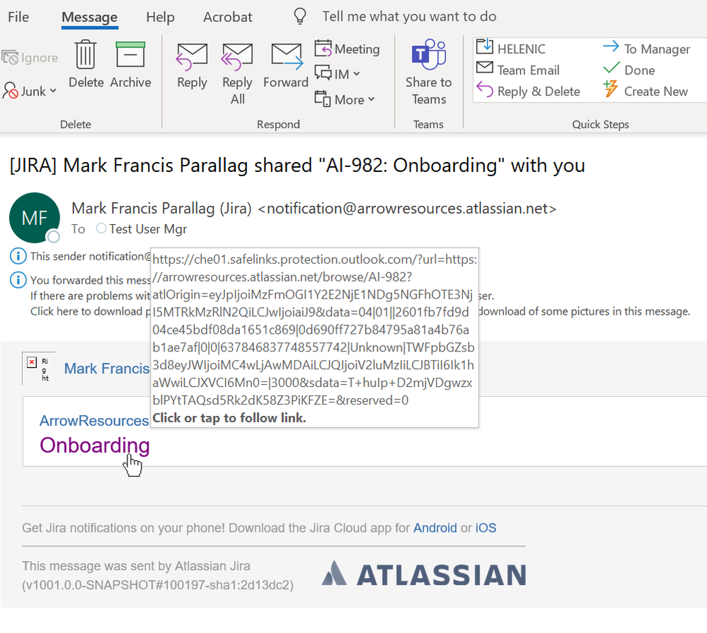The height and width of the screenshot is (633, 707).
Task: Click the ArrowResources project link
Action: coord(94,420)
